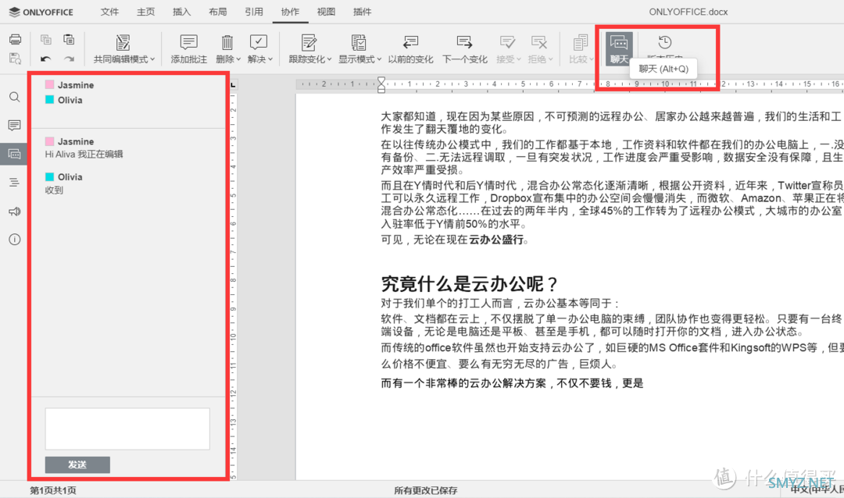This screenshot has height=498, width=844.
Task: Open the 文件 menu tab
Action: click(x=110, y=11)
